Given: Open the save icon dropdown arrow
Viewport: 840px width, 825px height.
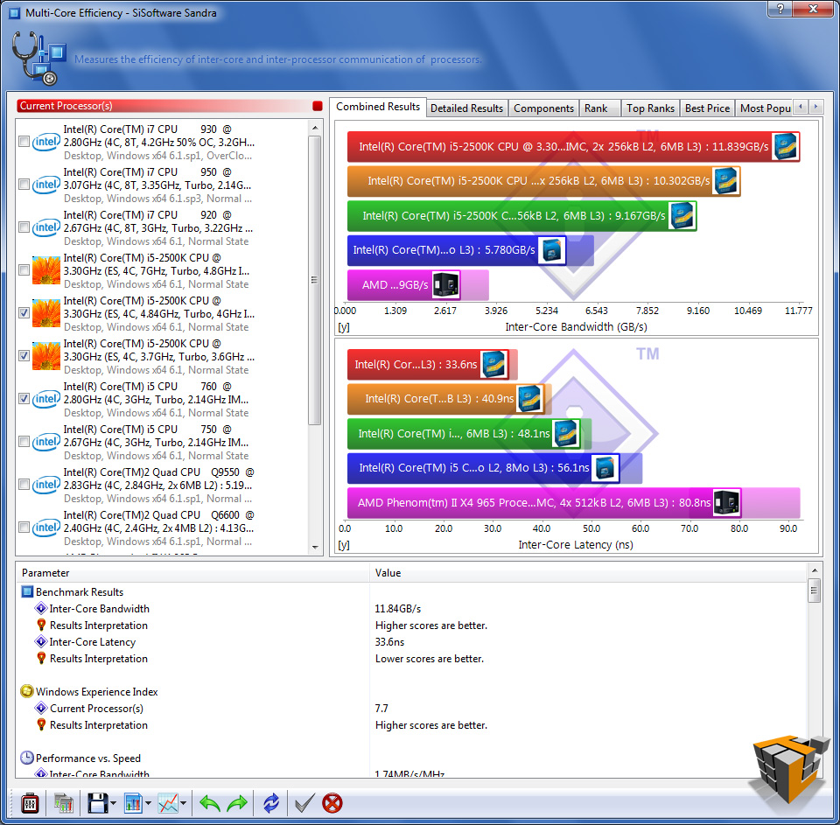Looking at the screenshot, I should [113, 804].
